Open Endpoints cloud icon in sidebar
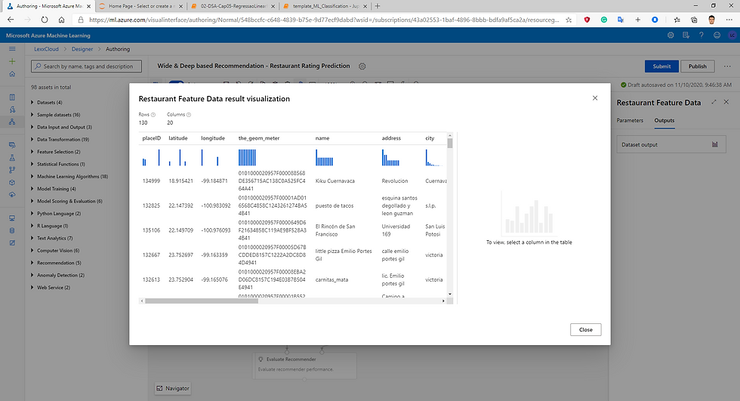Screen dimensions: 740x401 point(12,195)
